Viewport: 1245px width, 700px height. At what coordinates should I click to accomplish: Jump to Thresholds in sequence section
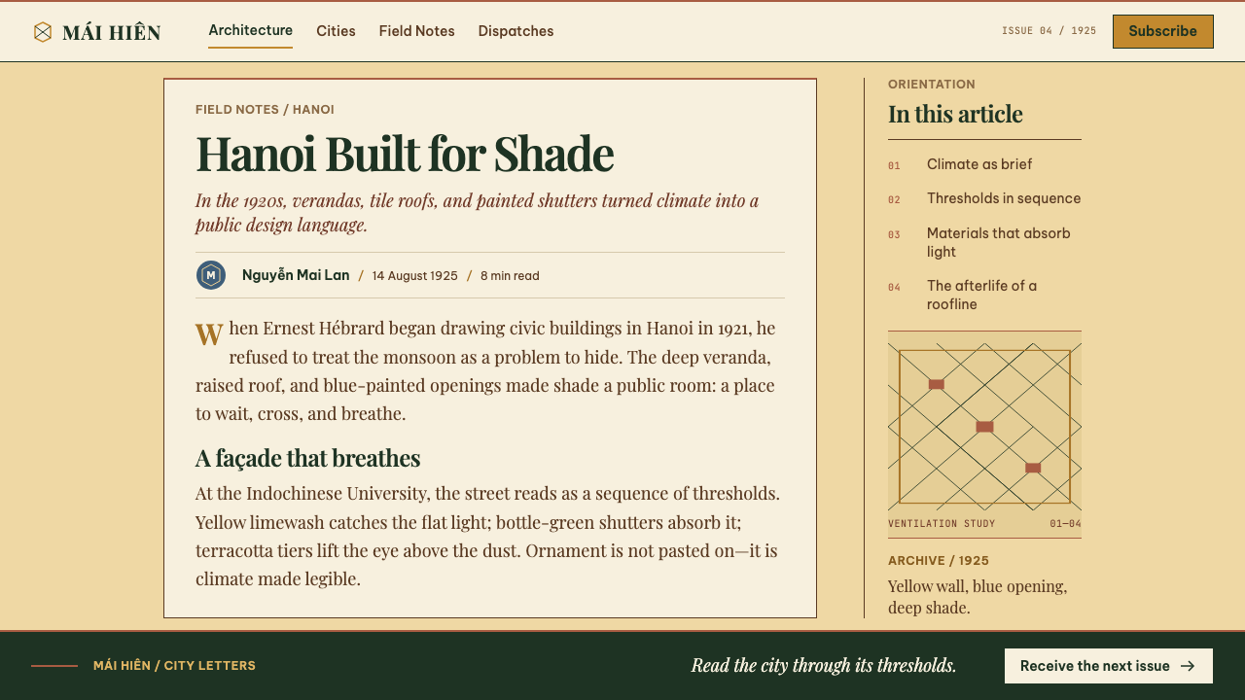click(1004, 198)
